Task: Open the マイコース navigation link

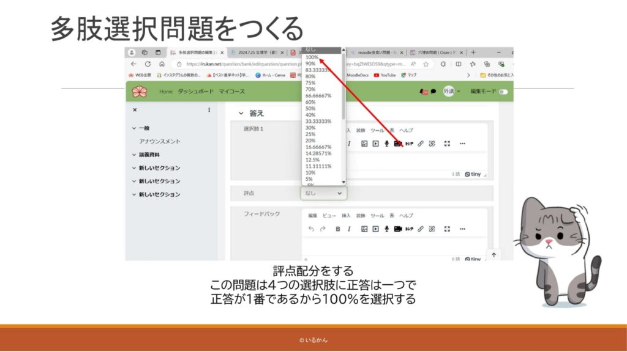Action: coord(231,92)
